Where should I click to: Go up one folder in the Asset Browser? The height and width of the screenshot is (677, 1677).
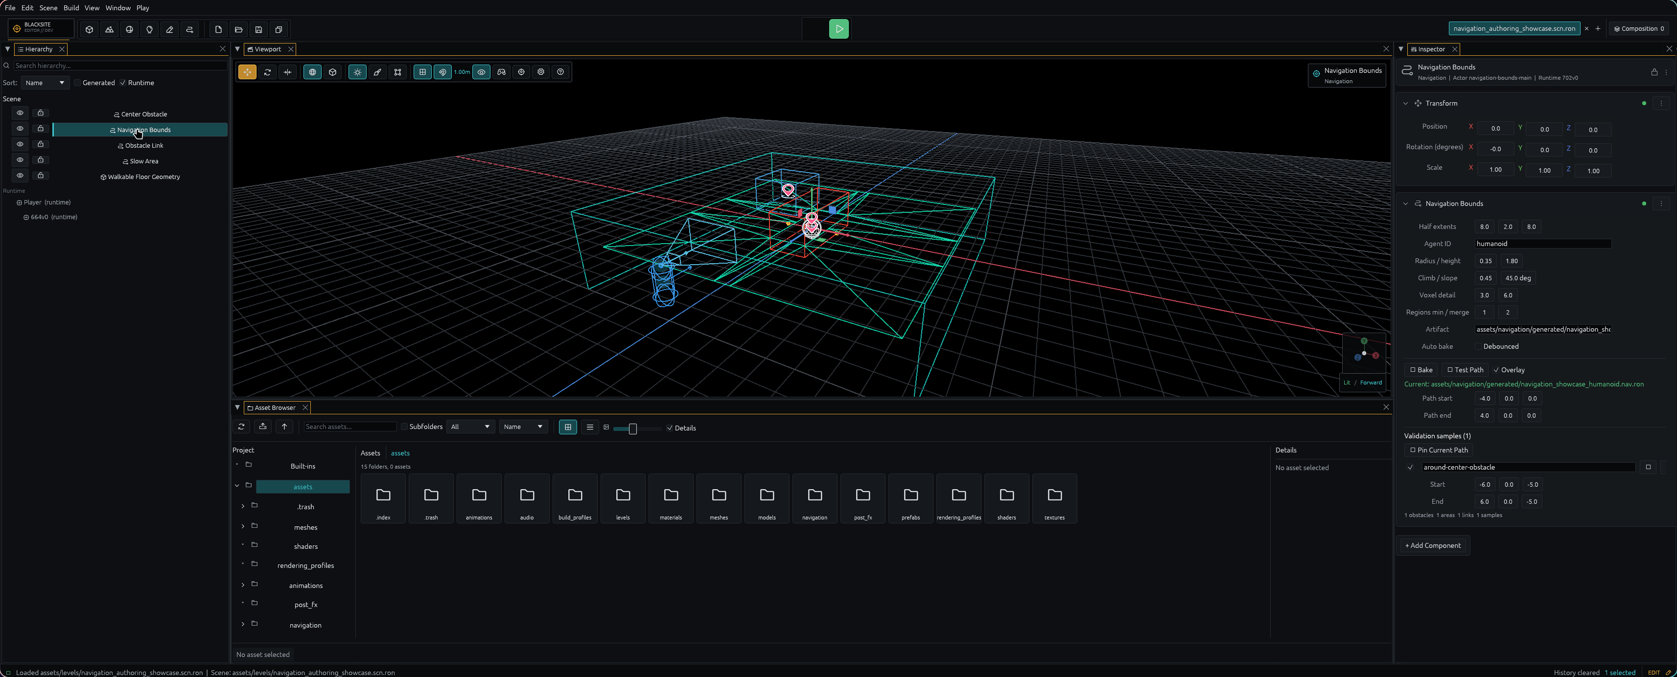(x=284, y=427)
